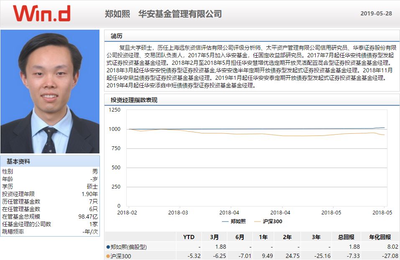Viewport: 400px width, 260px height.
Task: Click the 硕士 education value
Action: [92, 186]
